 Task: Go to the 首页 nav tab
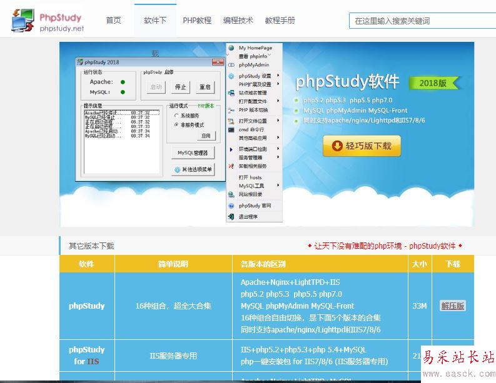(113, 21)
